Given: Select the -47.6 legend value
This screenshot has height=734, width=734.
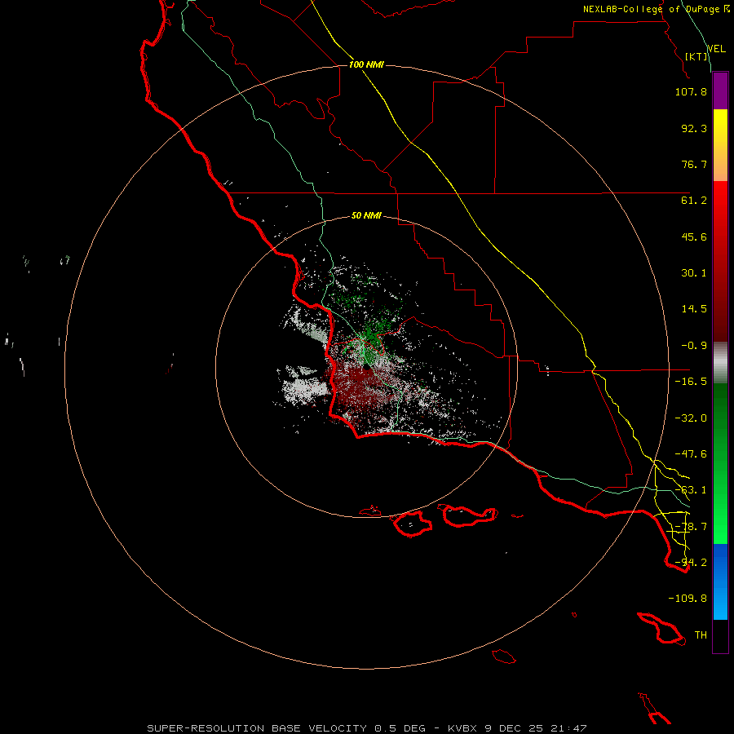Looking at the screenshot, I should pyautogui.click(x=691, y=454).
